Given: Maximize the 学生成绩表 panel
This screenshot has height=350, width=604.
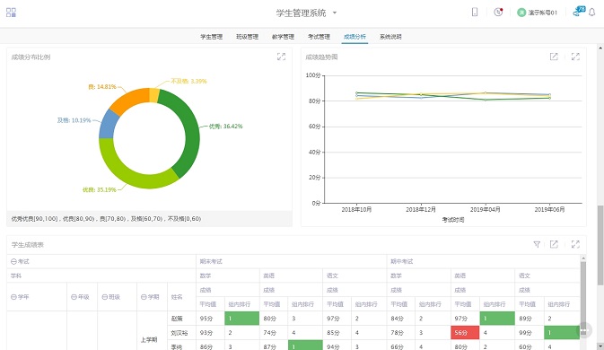Looking at the screenshot, I should (x=575, y=244).
